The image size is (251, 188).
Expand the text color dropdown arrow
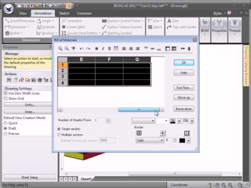(x=179, y=121)
